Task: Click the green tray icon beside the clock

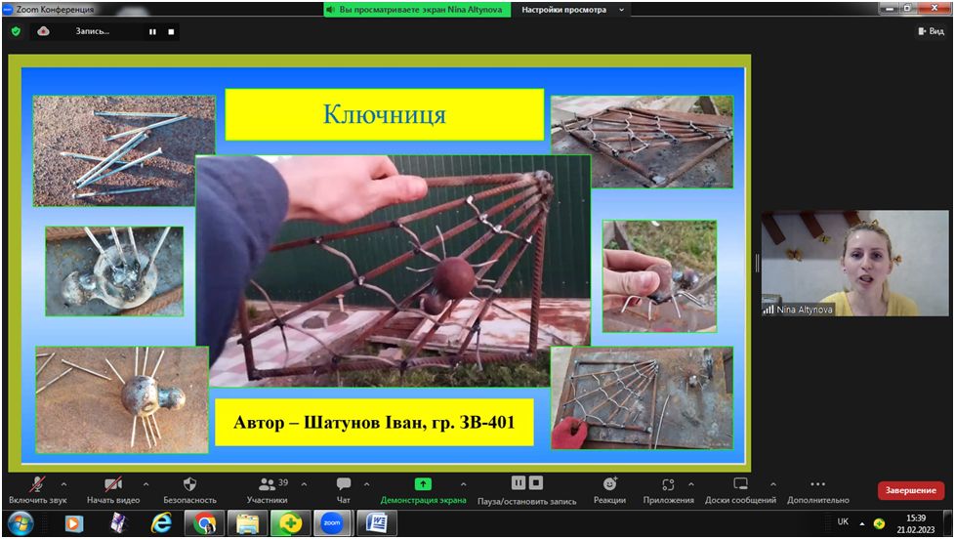Action: (x=879, y=523)
